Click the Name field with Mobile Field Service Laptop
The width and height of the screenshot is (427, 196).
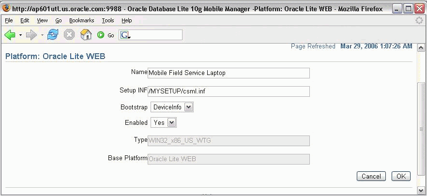click(229, 73)
